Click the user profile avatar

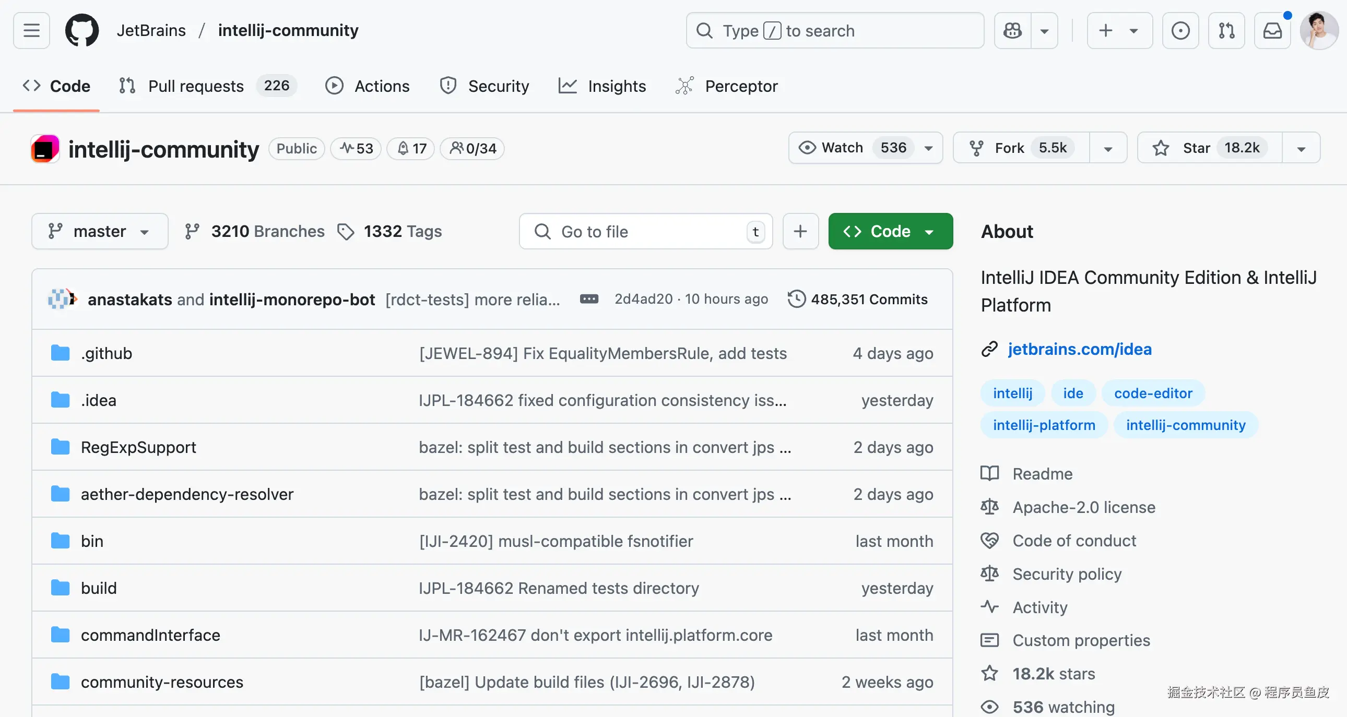tap(1319, 30)
